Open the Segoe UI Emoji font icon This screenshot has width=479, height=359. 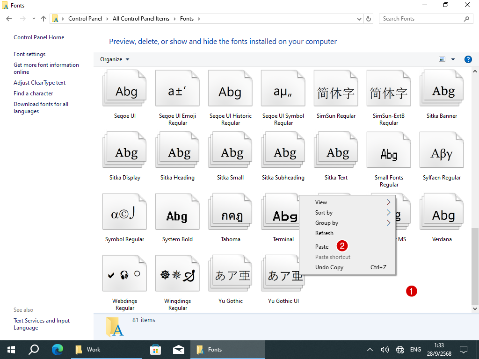[177, 91]
